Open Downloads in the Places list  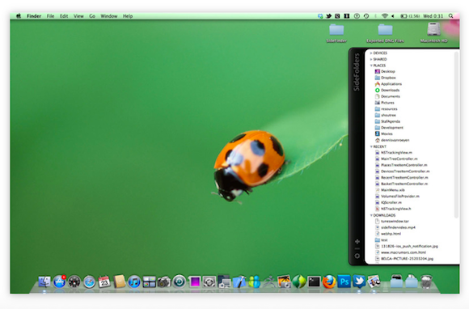[x=387, y=91]
